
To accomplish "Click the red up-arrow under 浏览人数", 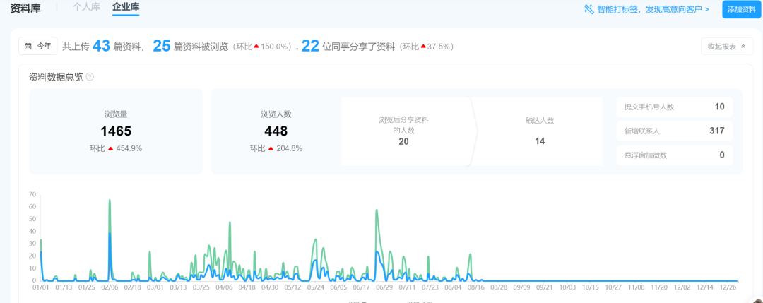I will coord(271,148).
